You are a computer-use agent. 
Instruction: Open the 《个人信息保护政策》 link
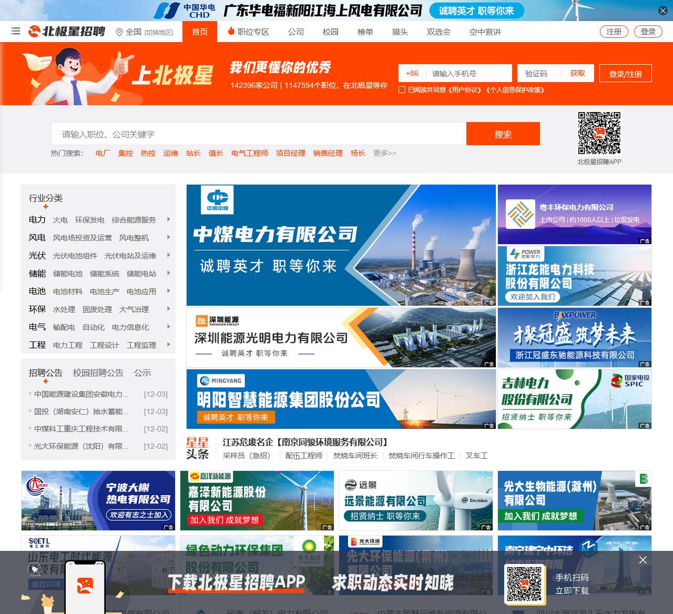click(x=515, y=90)
